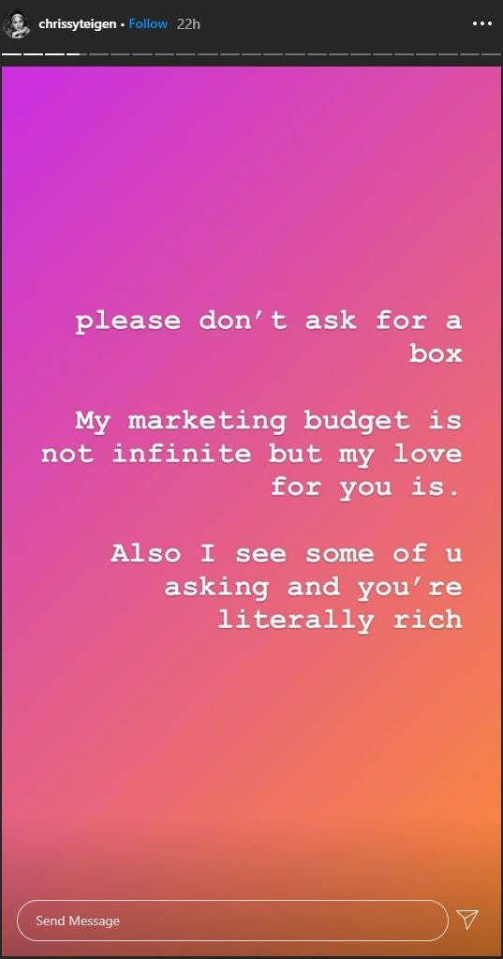This screenshot has height=959, width=503.
Task: Click the "not infinite but my love" line
Action: point(251,454)
